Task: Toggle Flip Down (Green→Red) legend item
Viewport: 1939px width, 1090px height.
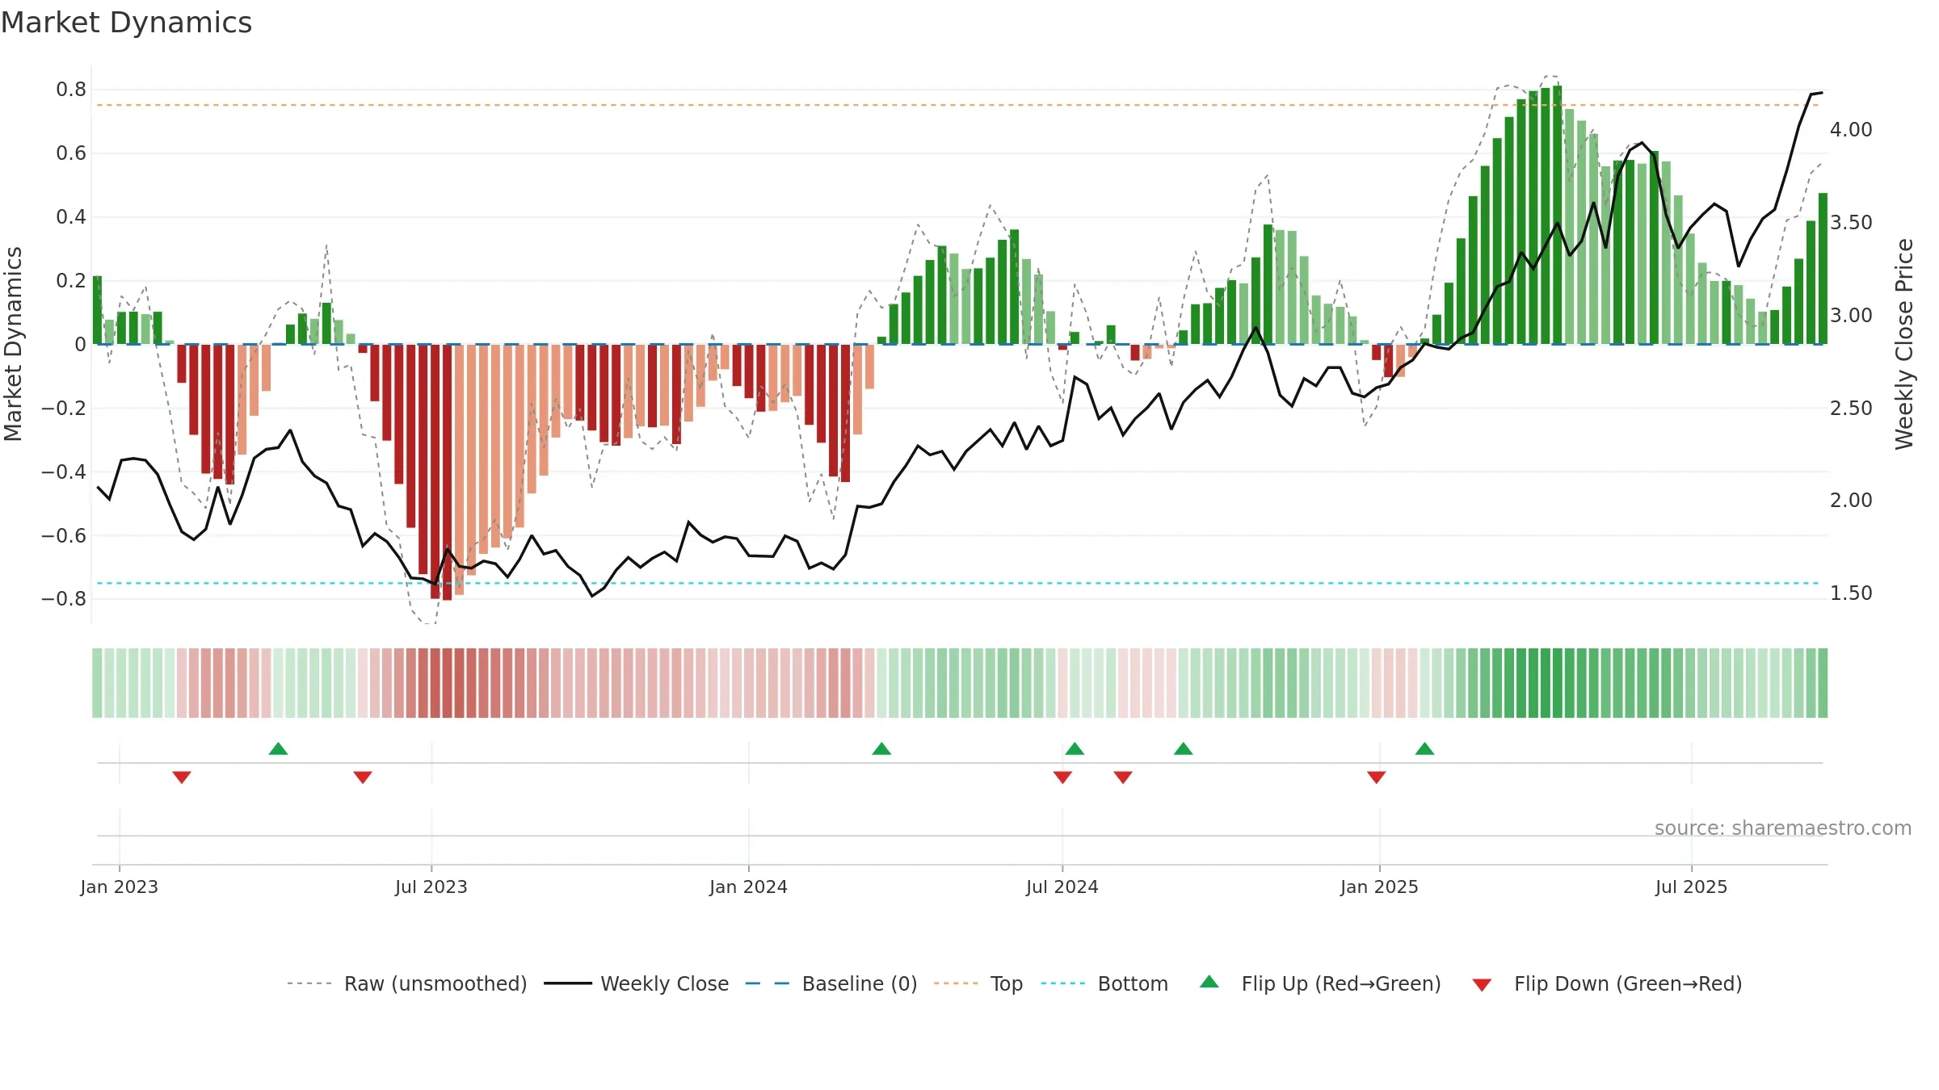Action: (x=1607, y=983)
